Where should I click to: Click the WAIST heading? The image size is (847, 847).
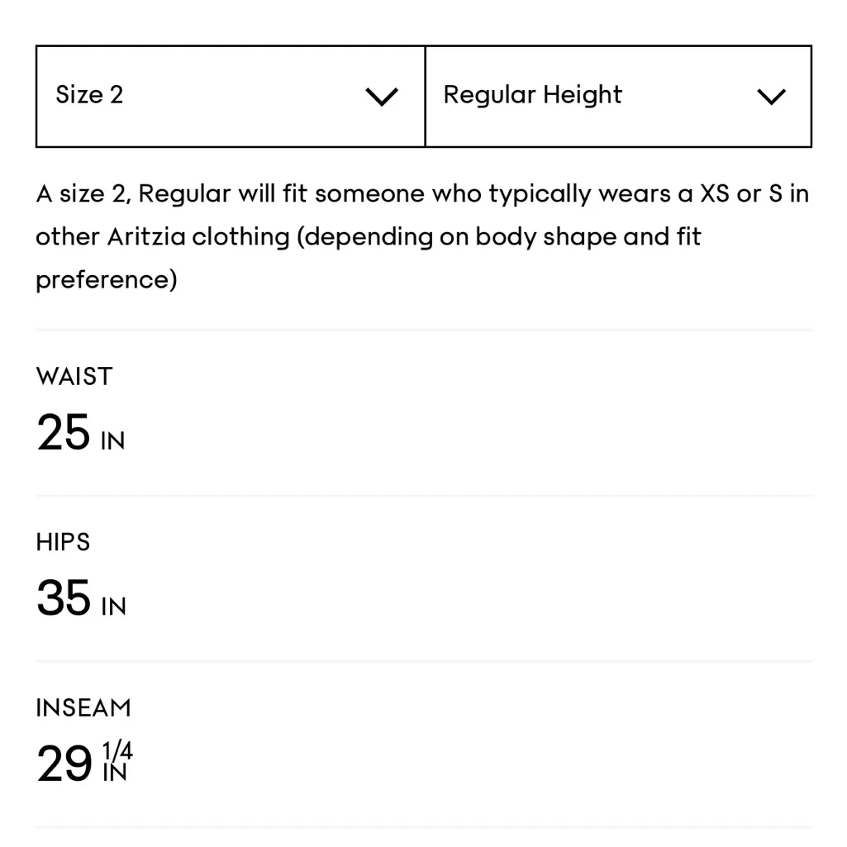[74, 377]
